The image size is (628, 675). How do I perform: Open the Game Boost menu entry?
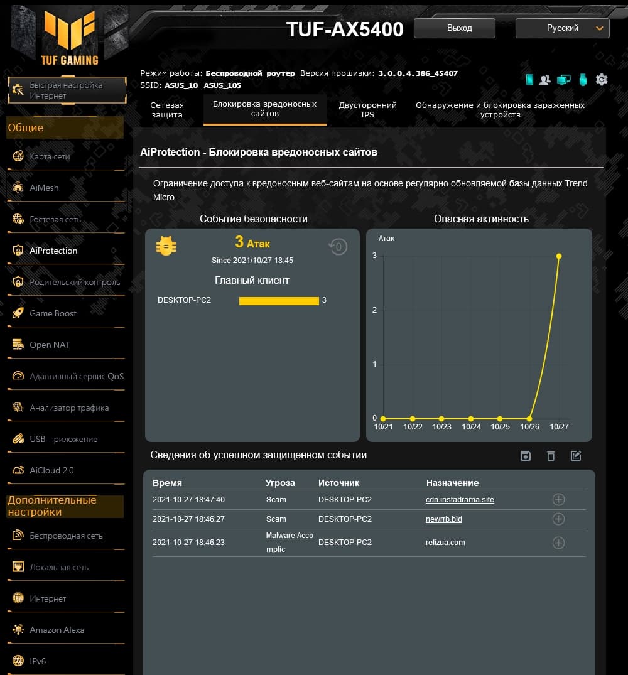65,313
